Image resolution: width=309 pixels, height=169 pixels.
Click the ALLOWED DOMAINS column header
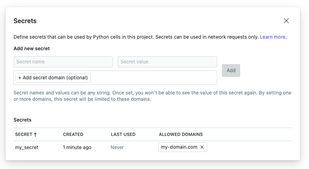(x=181, y=134)
